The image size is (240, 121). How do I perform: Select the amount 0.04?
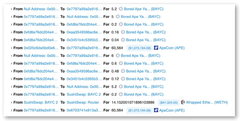[x=115, y=40]
